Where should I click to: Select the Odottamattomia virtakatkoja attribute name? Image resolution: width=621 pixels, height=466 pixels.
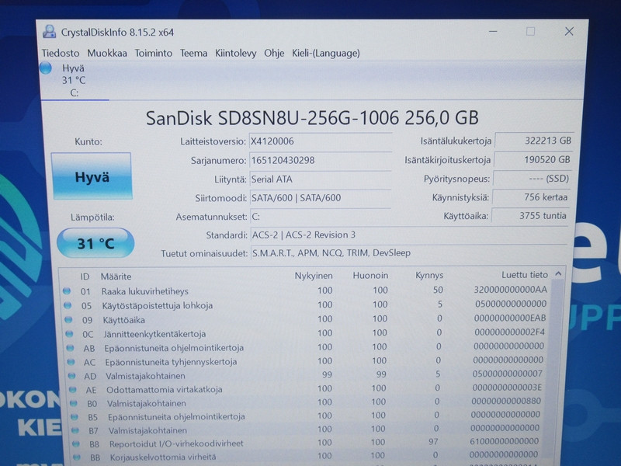(165, 390)
